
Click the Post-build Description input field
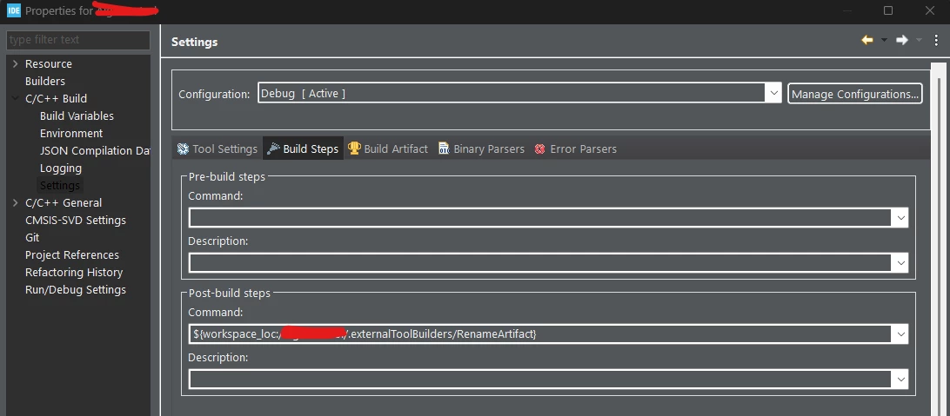pyautogui.click(x=540, y=380)
